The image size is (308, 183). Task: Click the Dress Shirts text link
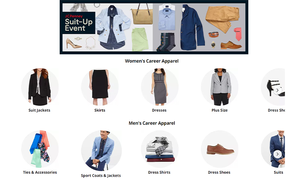tap(159, 172)
